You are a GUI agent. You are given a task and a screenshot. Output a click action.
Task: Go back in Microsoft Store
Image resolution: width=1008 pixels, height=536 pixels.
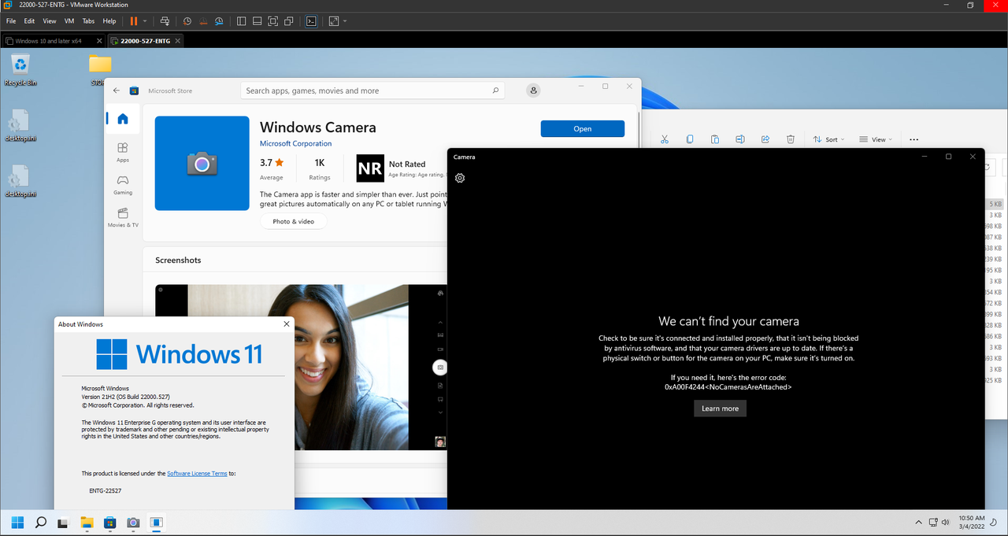coord(117,91)
